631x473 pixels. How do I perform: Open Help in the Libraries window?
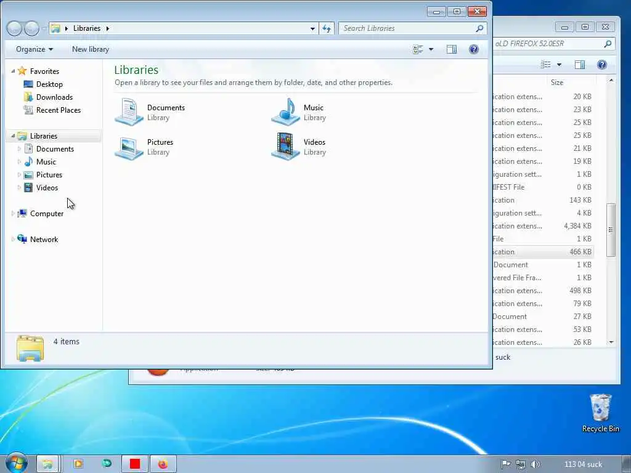(474, 49)
